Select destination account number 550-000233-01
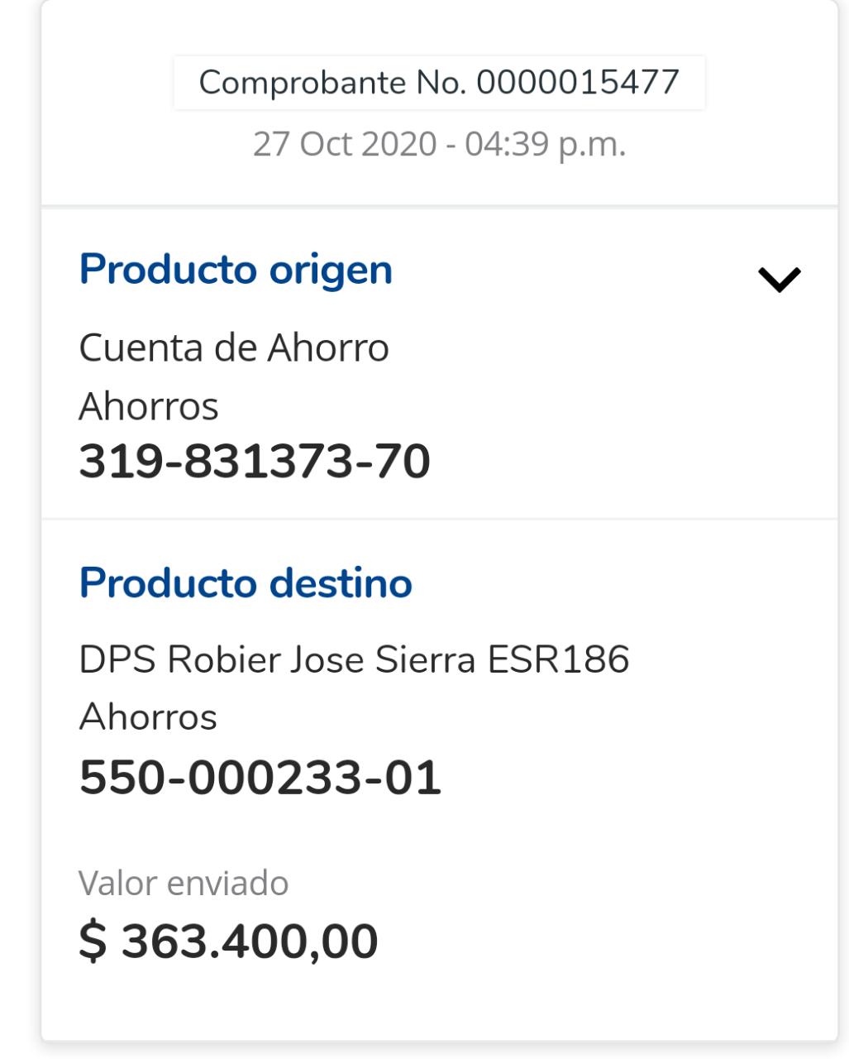This screenshot has width=849, height=1059. [x=260, y=778]
